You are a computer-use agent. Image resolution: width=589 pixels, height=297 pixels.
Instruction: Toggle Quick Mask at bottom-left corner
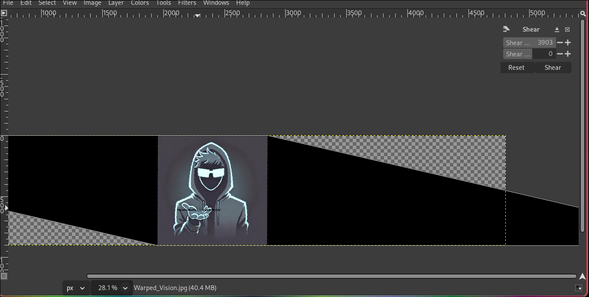coord(4,276)
